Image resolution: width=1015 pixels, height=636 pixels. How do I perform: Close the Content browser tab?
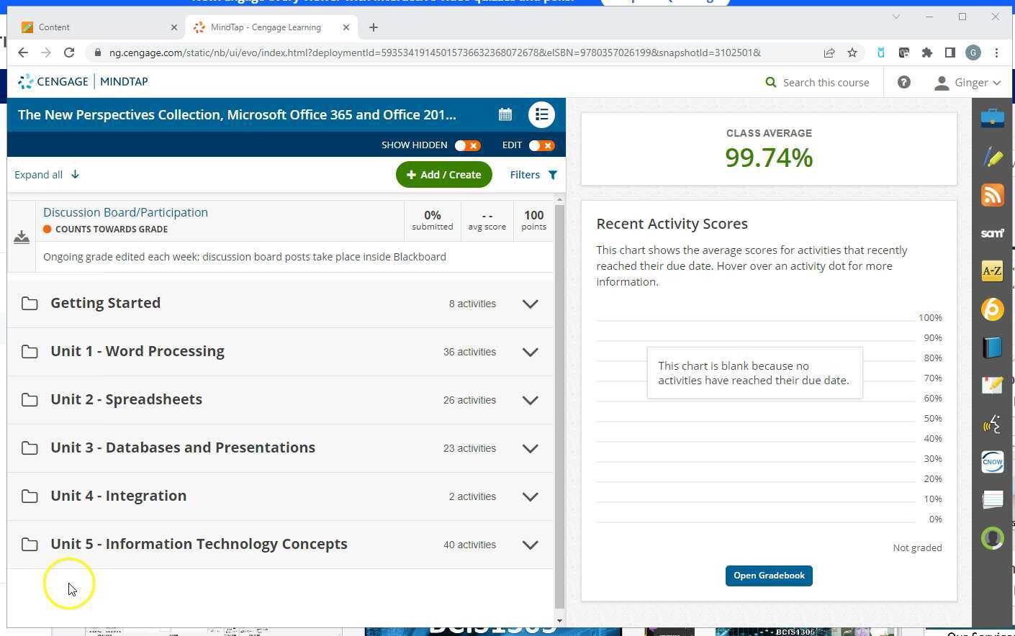[x=173, y=27]
